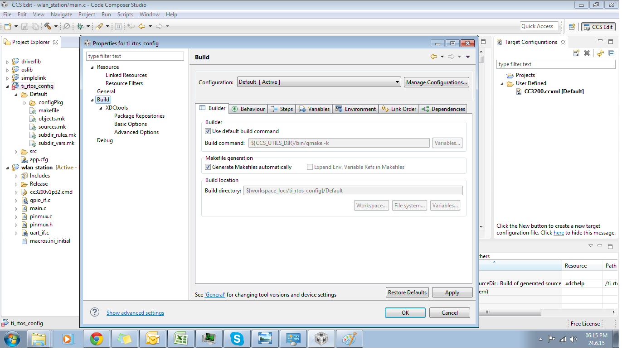622x355 pixels.
Task: Open the Show advanced settings link
Action: (135, 313)
